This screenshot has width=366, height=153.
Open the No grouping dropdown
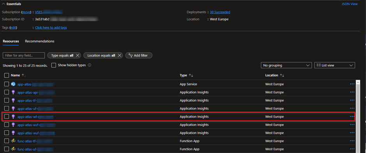point(286,66)
